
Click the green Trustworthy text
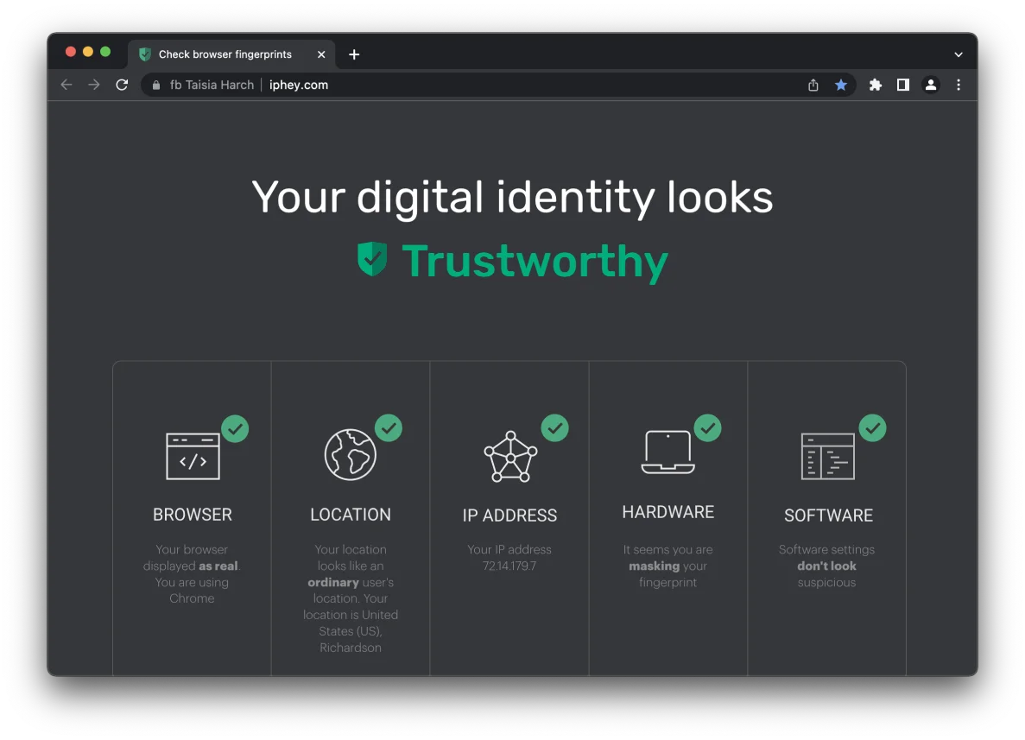click(535, 261)
